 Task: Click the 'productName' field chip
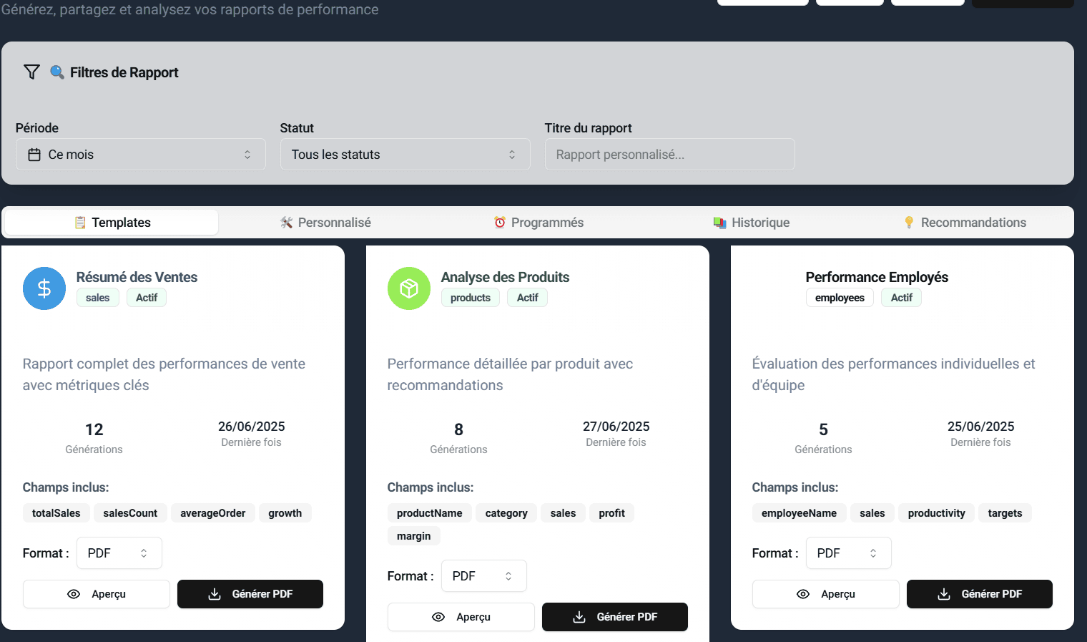[x=430, y=513]
